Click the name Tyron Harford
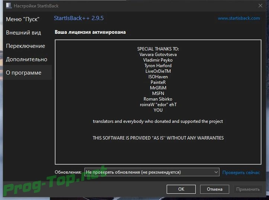 (158, 66)
